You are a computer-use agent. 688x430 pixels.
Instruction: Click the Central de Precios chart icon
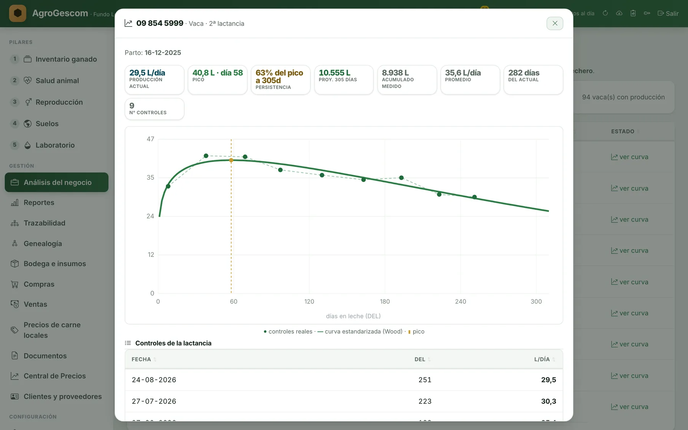point(15,376)
